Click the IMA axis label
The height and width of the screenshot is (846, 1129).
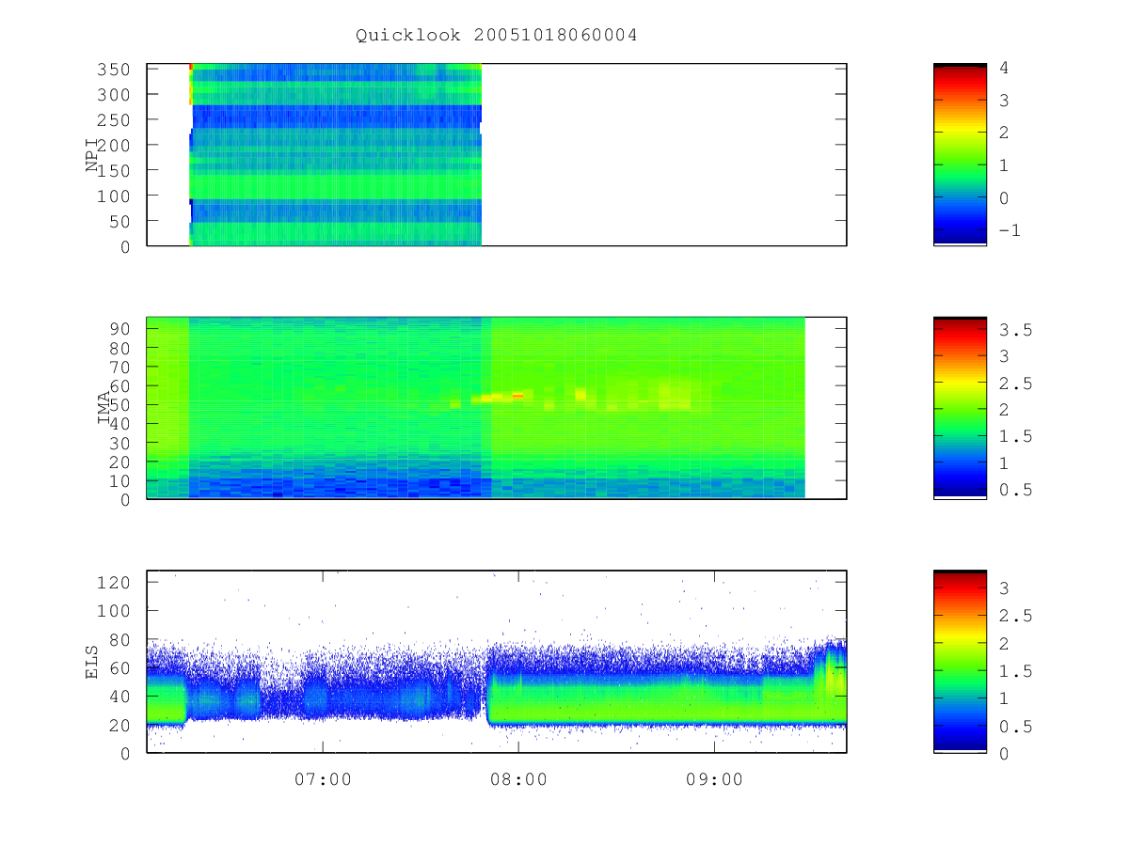pos(104,408)
